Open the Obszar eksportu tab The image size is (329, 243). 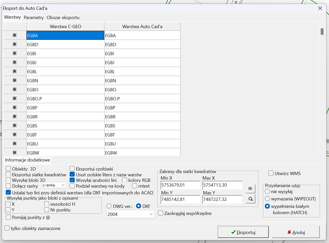(63, 17)
